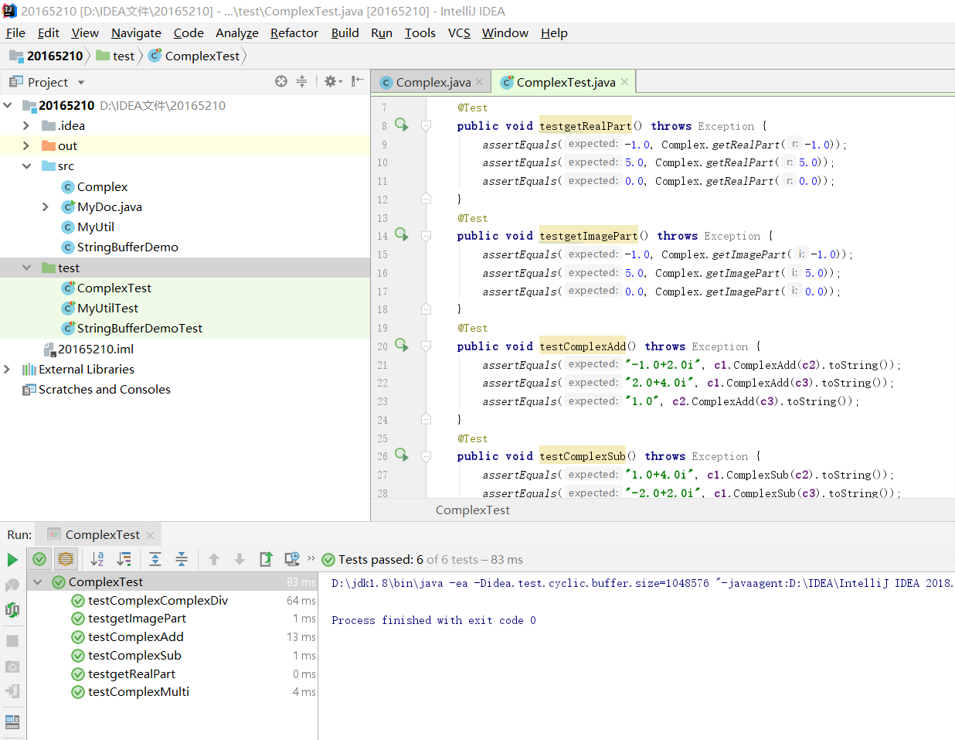Screen dimensions: 955x740
Task: Show more run toolbar actions chevron
Action: tap(311, 558)
